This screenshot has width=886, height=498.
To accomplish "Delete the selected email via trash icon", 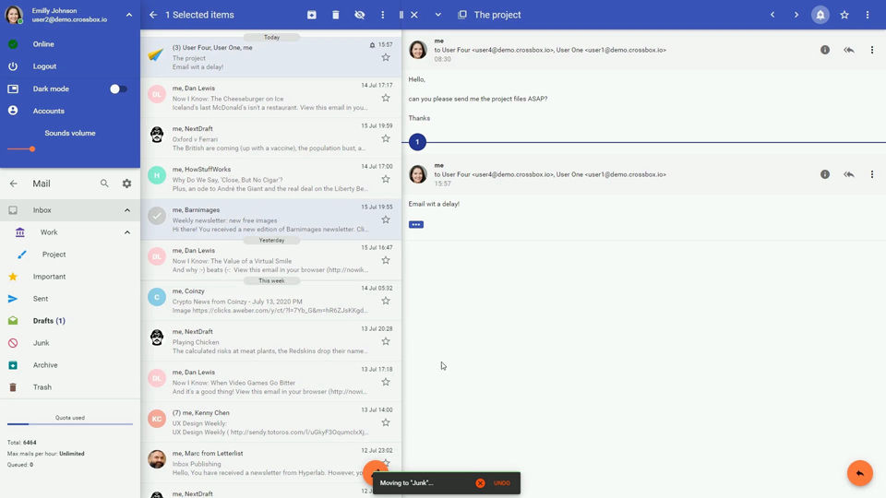I will pos(336,15).
